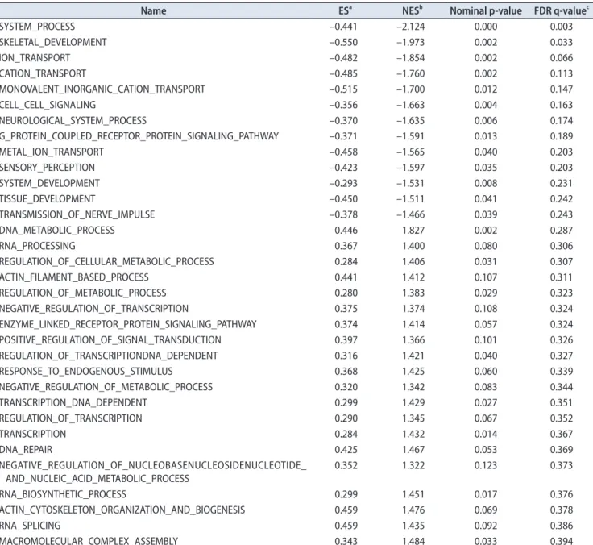
Task: Click the Nominal p-value column header
Action: [486, 11]
